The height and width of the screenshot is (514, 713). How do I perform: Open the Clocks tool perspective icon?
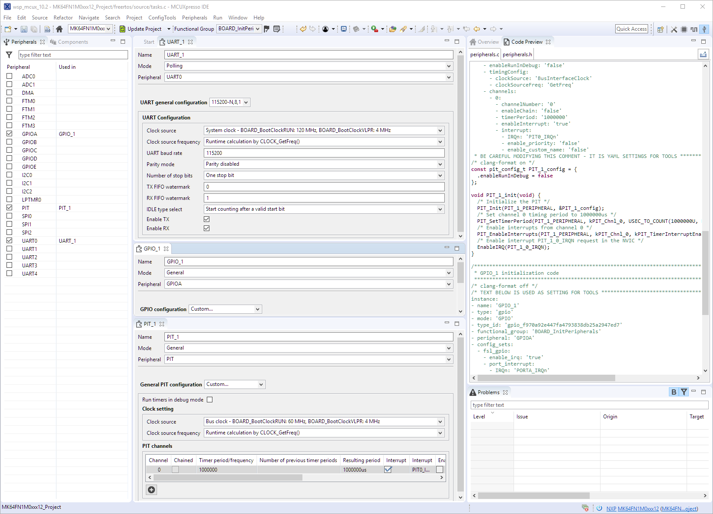[x=694, y=29]
